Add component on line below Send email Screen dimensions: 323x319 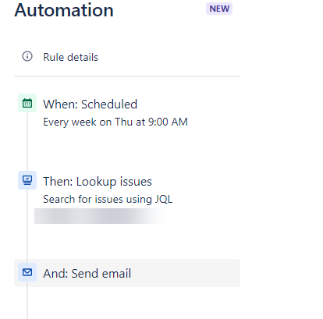click(27, 303)
